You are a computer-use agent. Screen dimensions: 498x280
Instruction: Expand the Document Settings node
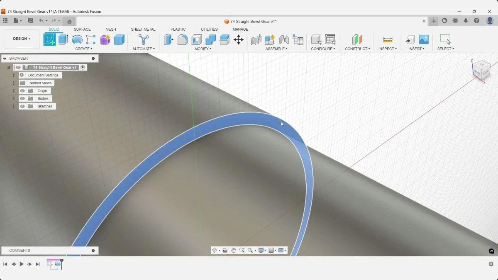click(x=14, y=75)
